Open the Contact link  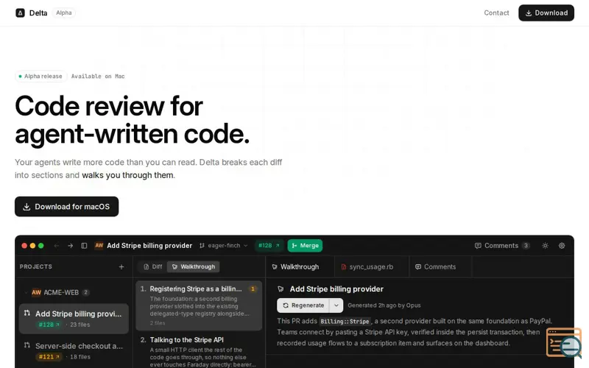click(x=496, y=13)
